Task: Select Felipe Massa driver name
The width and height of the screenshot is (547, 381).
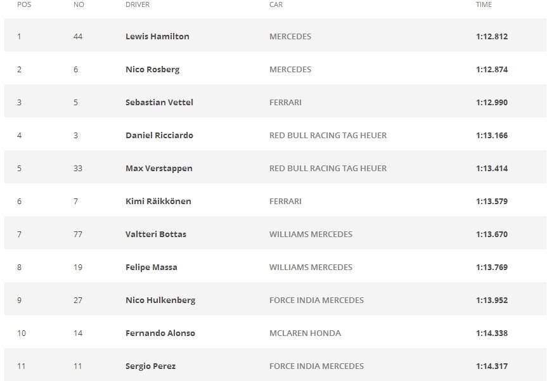Action: [x=151, y=268]
